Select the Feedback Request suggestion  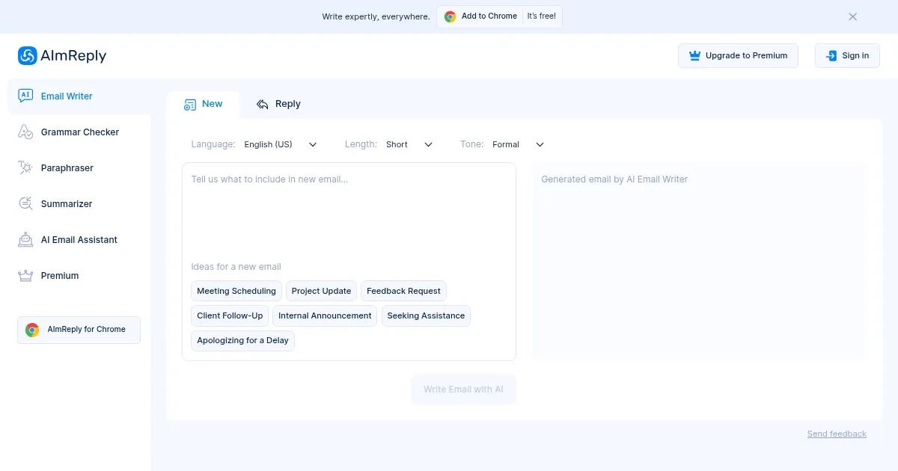click(x=403, y=291)
